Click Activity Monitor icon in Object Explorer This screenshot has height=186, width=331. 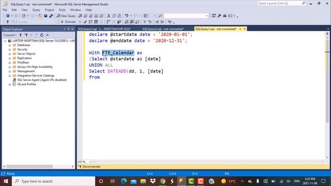[x=47, y=35]
